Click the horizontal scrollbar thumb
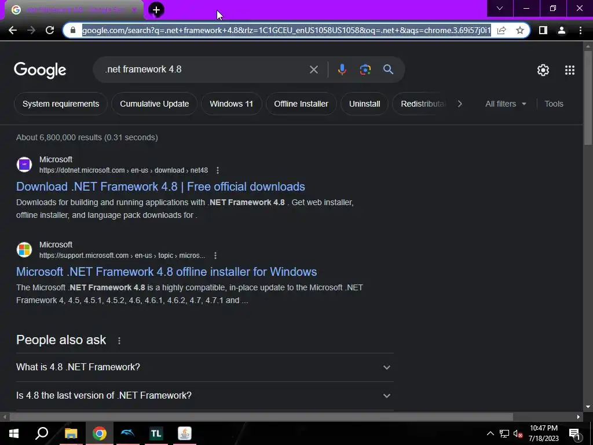Viewport: 593px width, 445px height. [261, 417]
